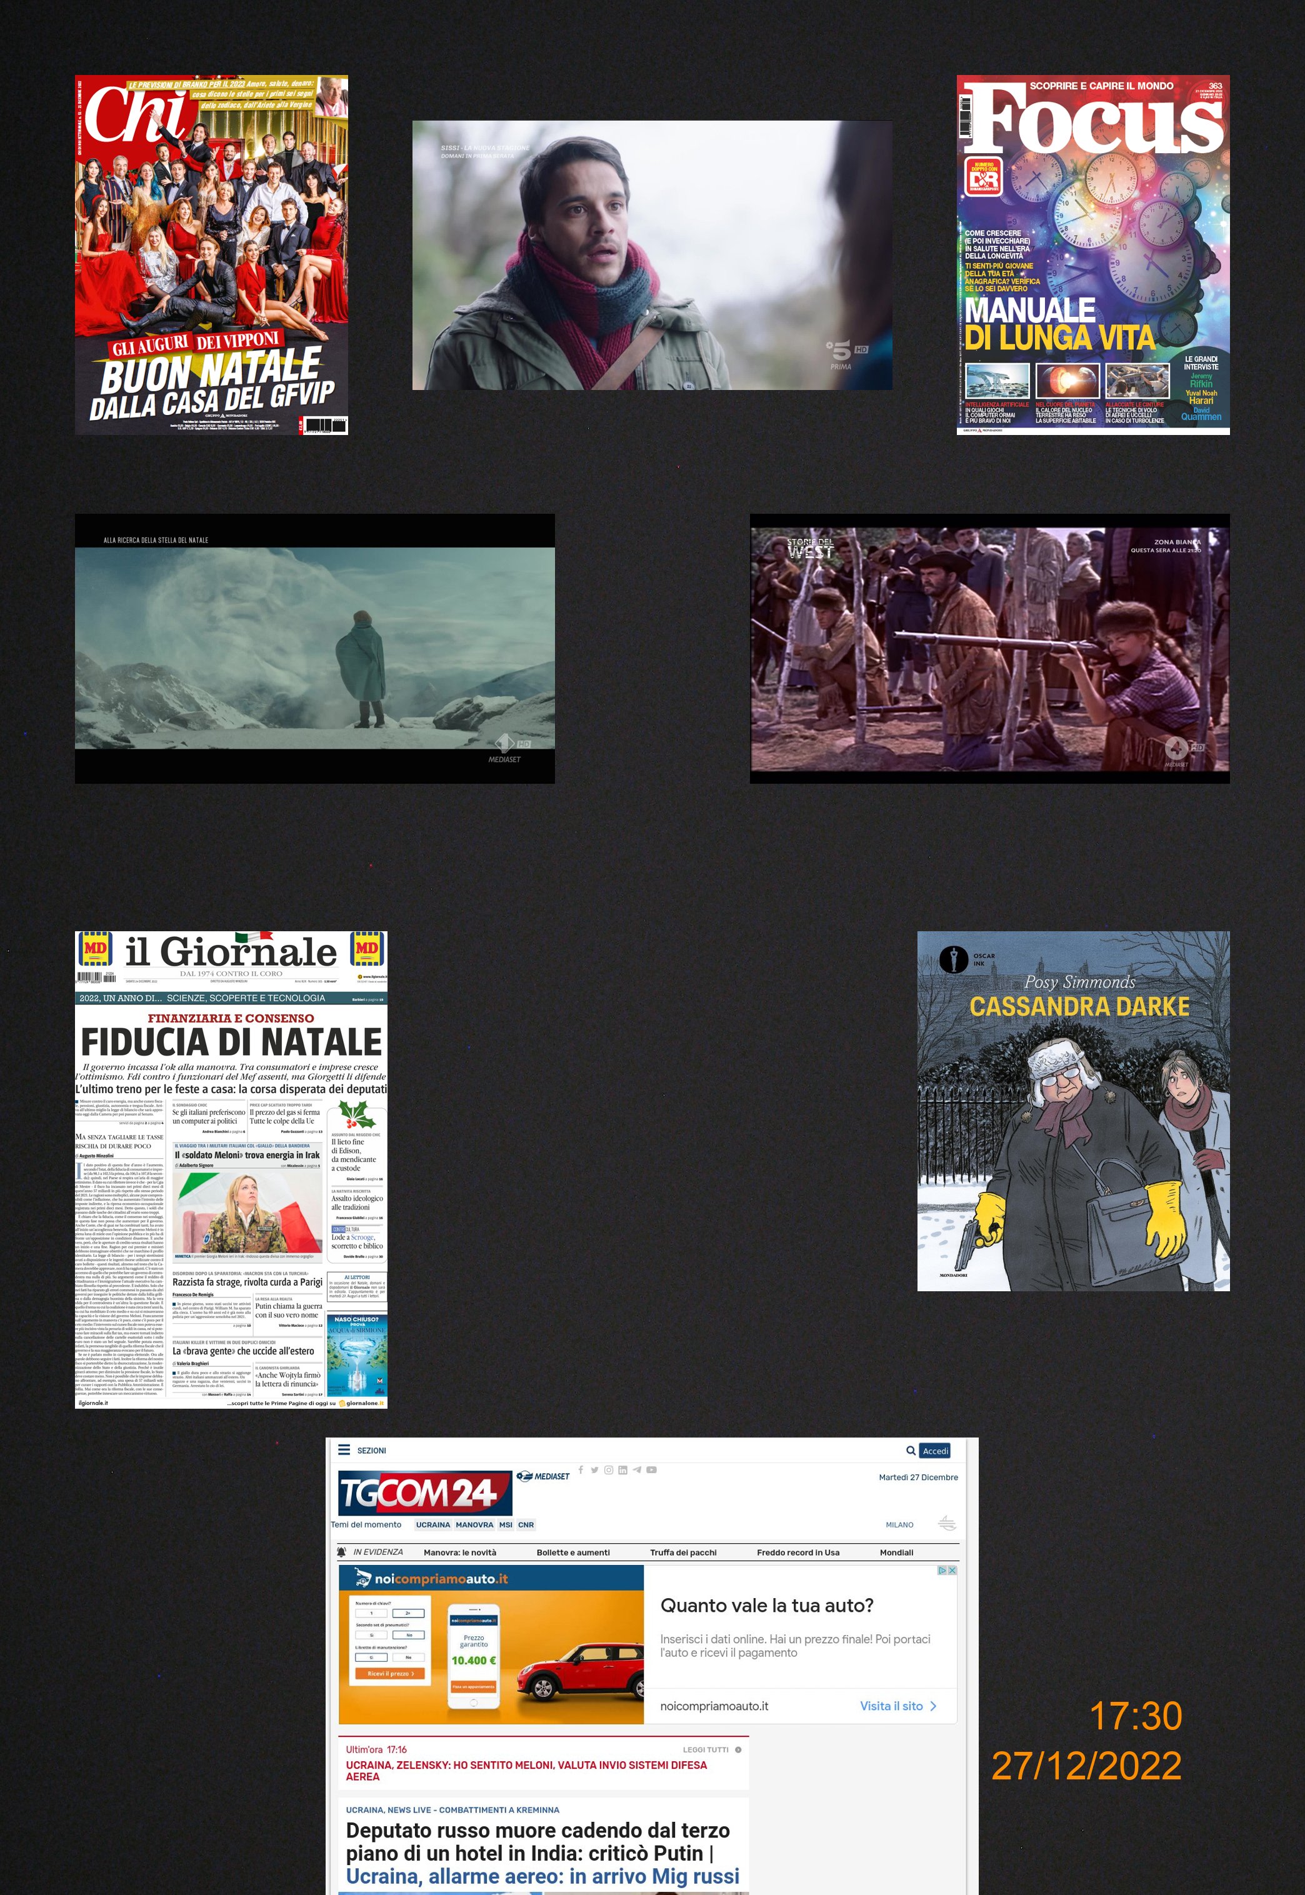Open the LinkedIn social icon
The image size is (1305, 1895).
pyautogui.click(x=622, y=1470)
